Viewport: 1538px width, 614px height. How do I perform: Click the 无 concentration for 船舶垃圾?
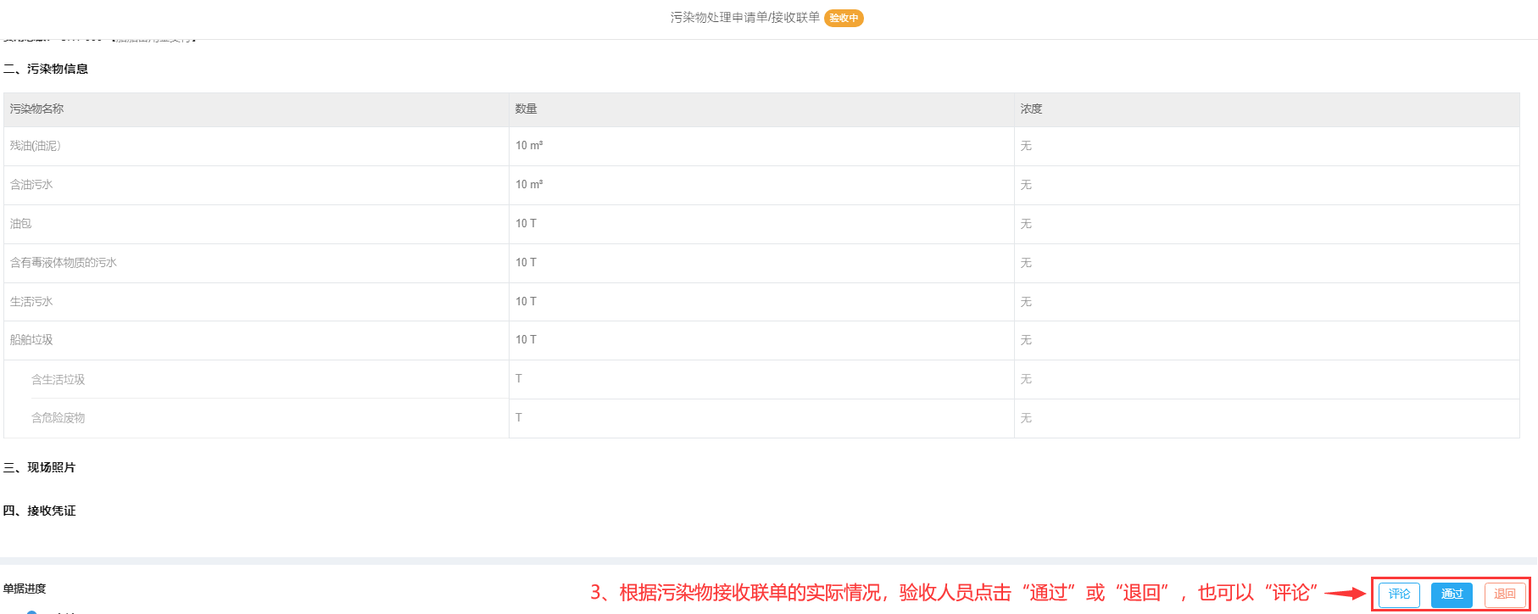(1026, 340)
